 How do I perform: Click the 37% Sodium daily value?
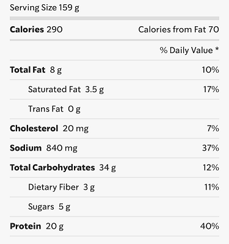pos(211,148)
